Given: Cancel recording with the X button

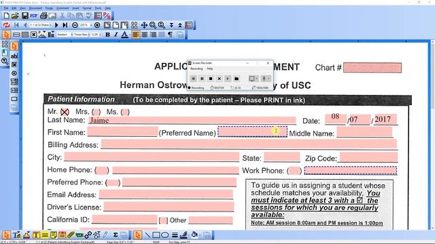Looking at the screenshot, I should pos(219,79).
